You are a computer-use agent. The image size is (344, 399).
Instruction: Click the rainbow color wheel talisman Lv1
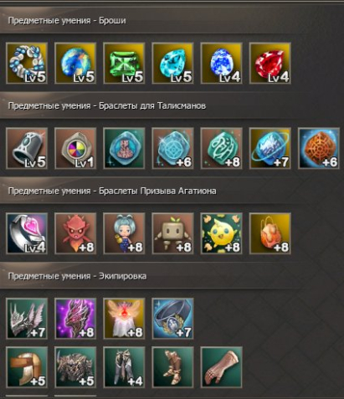[75, 148]
